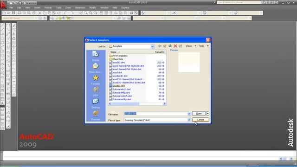Viewport: 297px width, 167px height.
Task: Open the Insert menu
Action: (37, 8)
